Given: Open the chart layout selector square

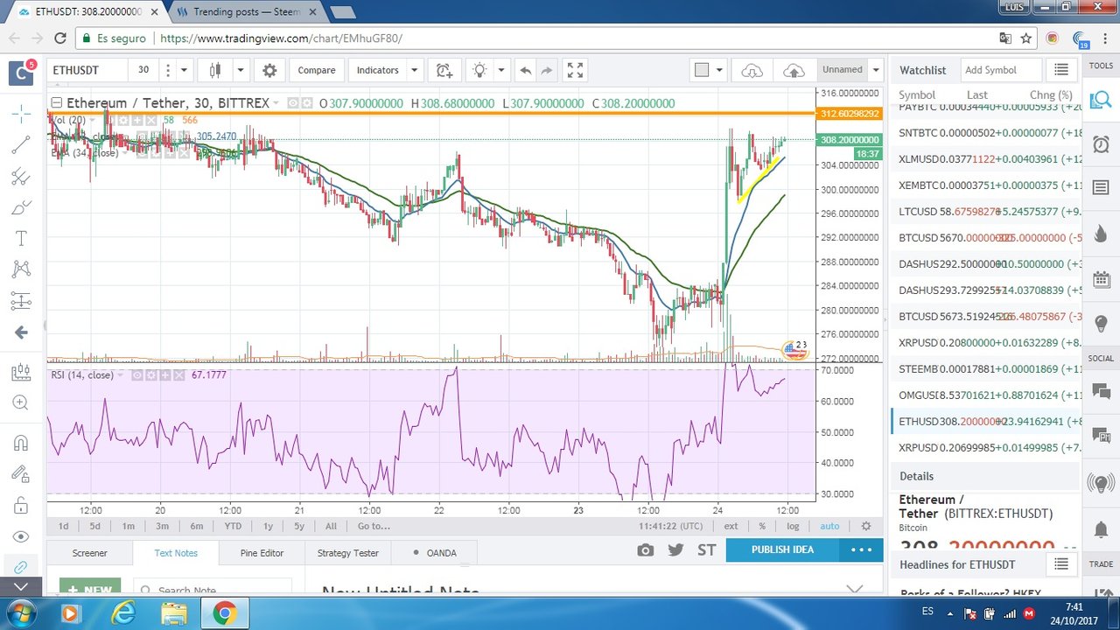Looking at the screenshot, I should pyautogui.click(x=702, y=70).
